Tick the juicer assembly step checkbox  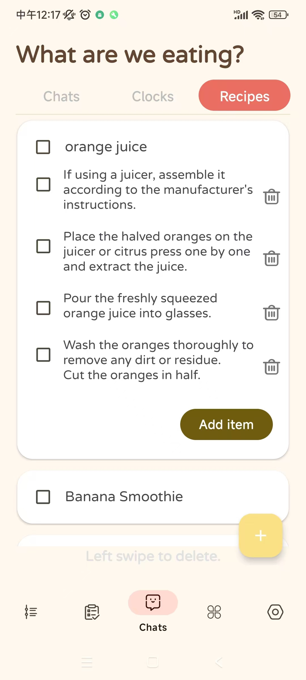(43, 184)
